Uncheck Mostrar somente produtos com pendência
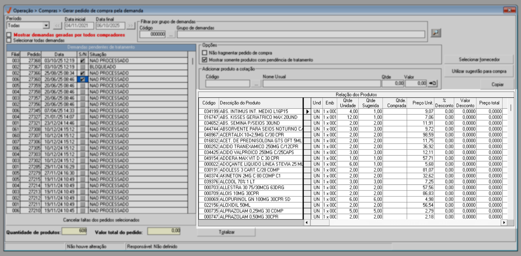Screen dimensions: 521x256 pos(205,60)
